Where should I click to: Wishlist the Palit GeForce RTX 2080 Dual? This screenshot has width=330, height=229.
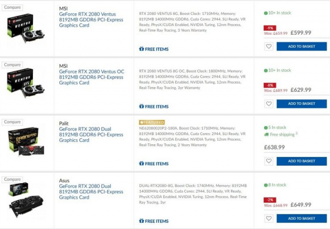coord(268,161)
